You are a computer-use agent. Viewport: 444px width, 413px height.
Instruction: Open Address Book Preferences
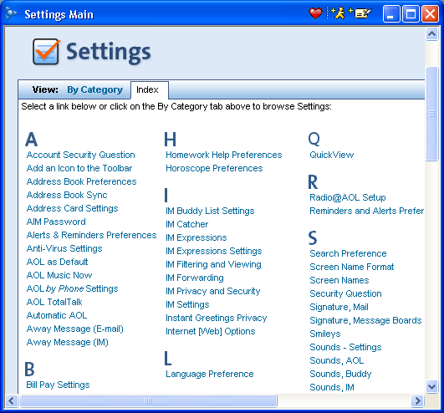click(x=82, y=181)
